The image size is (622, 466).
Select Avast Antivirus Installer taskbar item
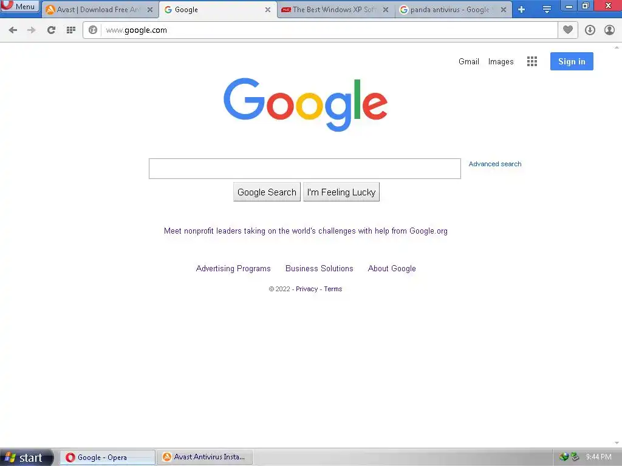(x=205, y=458)
